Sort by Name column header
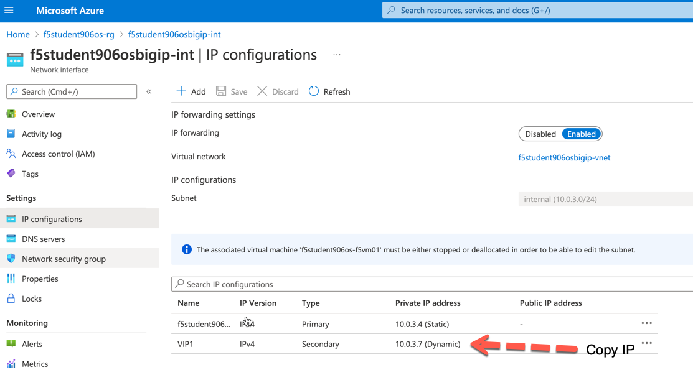 pyautogui.click(x=188, y=303)
